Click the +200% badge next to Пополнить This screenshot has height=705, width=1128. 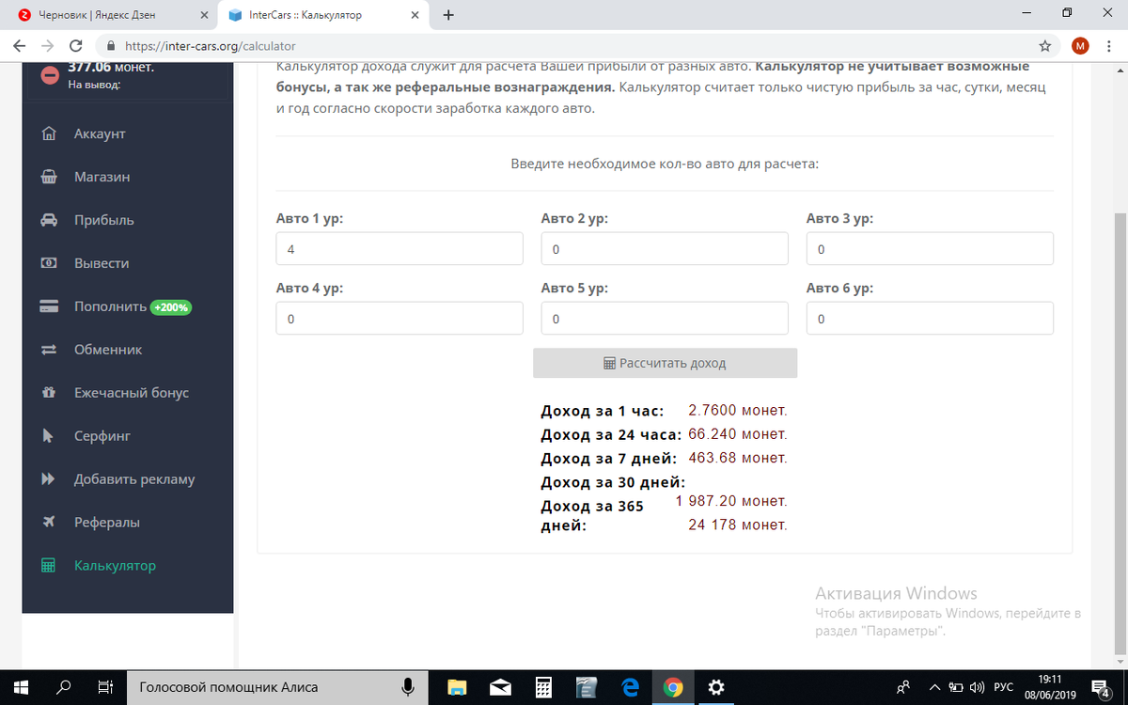coord(171,307)
